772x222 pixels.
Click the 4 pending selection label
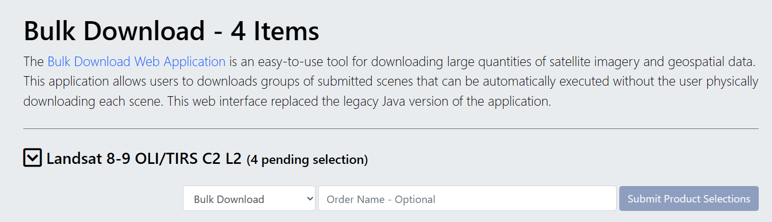(x=307, y=159)
